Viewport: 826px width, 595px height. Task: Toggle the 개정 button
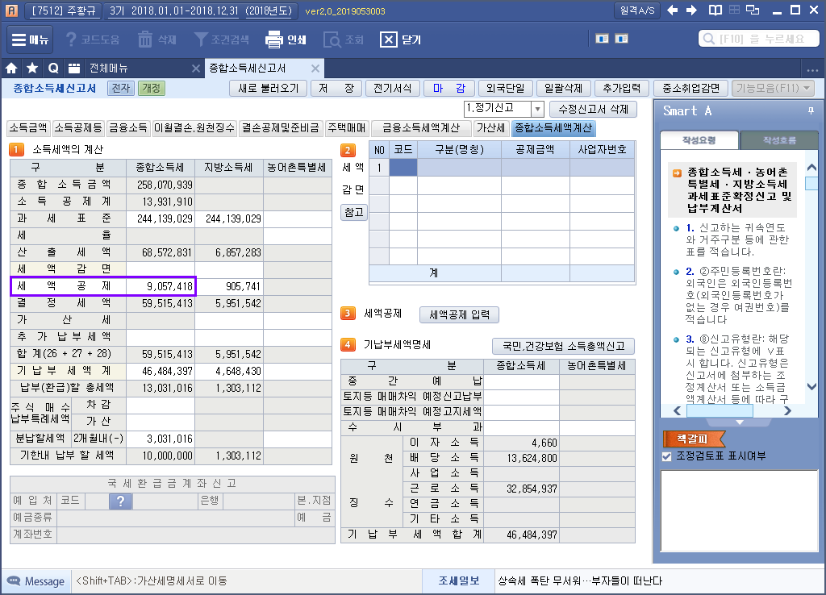(x=152, y=88)
